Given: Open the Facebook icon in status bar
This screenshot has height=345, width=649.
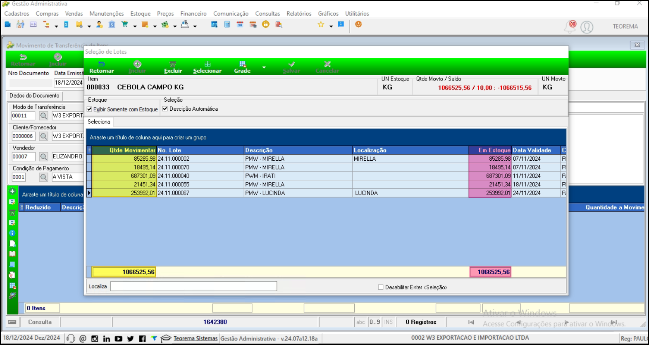Looking at the screenshot, I should coord(142,339).
